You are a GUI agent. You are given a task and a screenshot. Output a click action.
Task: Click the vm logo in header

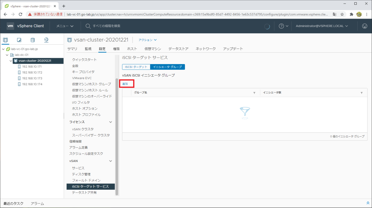pos(10,26)
